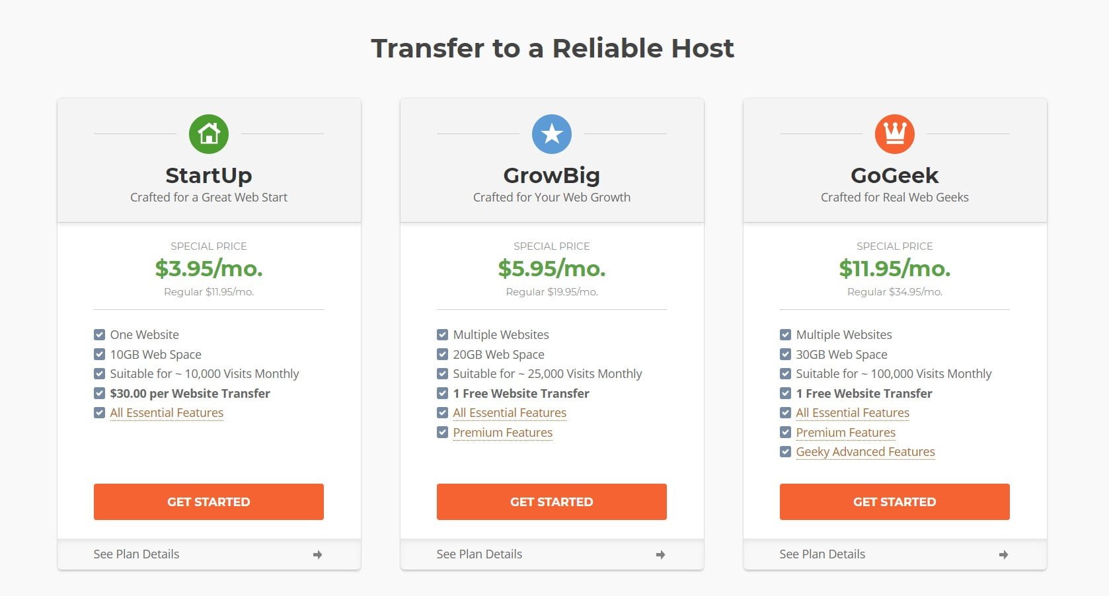
Task: Get started with the GrowBig plan
Action: [552, 502]
